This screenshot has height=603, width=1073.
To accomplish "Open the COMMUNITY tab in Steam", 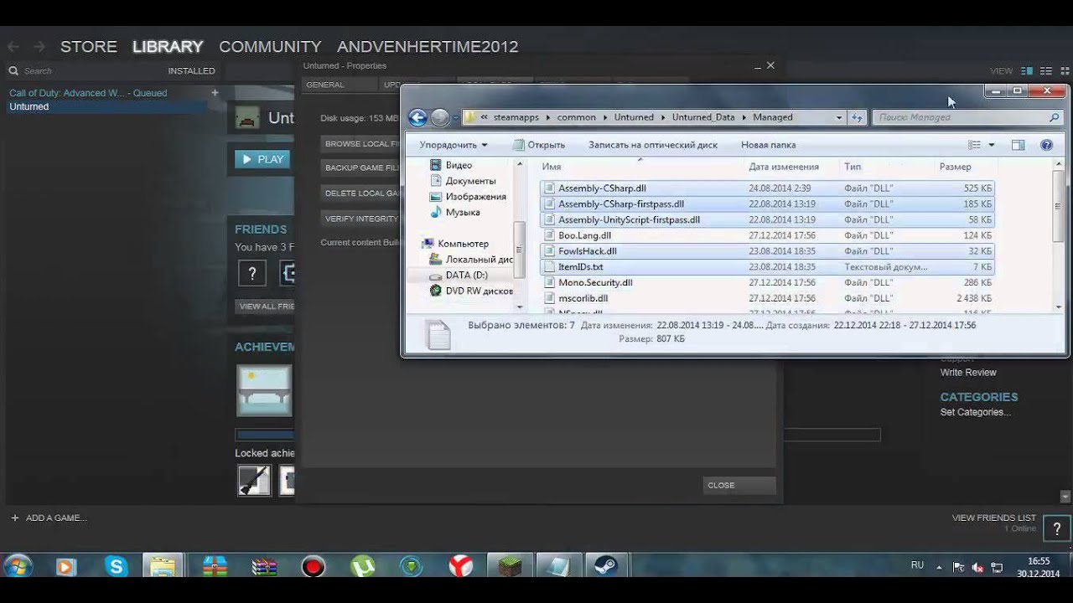I will 270,47.
